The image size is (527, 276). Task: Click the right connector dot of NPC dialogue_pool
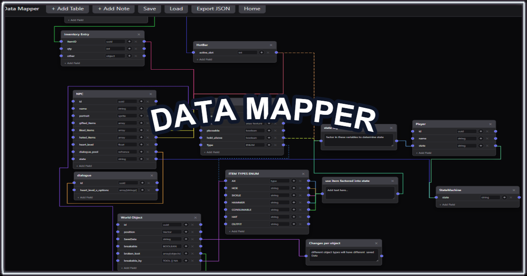[x=156, y=152]
